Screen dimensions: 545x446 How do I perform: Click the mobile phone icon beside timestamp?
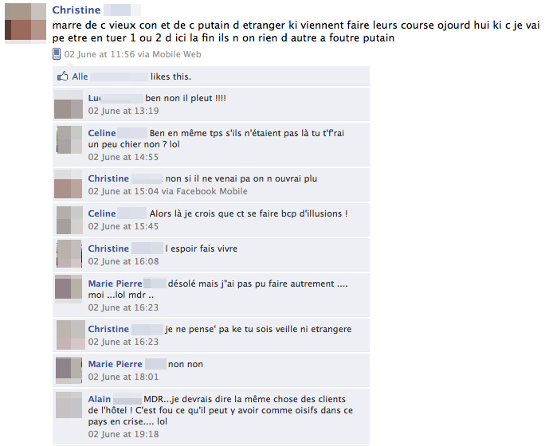(x=57, y=54)
